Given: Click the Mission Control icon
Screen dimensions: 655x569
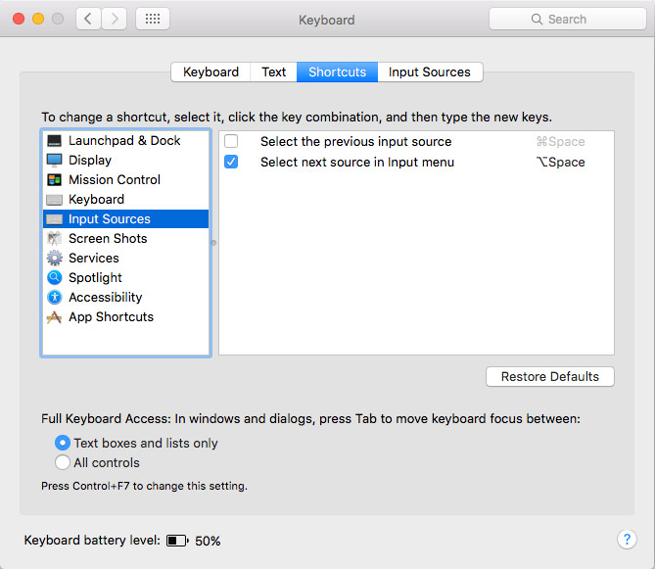Looking at the screenshot, I should [x=54, y=180].
